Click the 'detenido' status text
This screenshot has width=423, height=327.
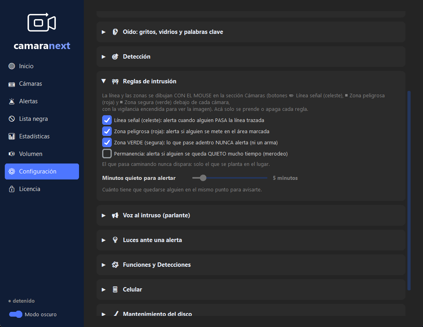(24, 301)
